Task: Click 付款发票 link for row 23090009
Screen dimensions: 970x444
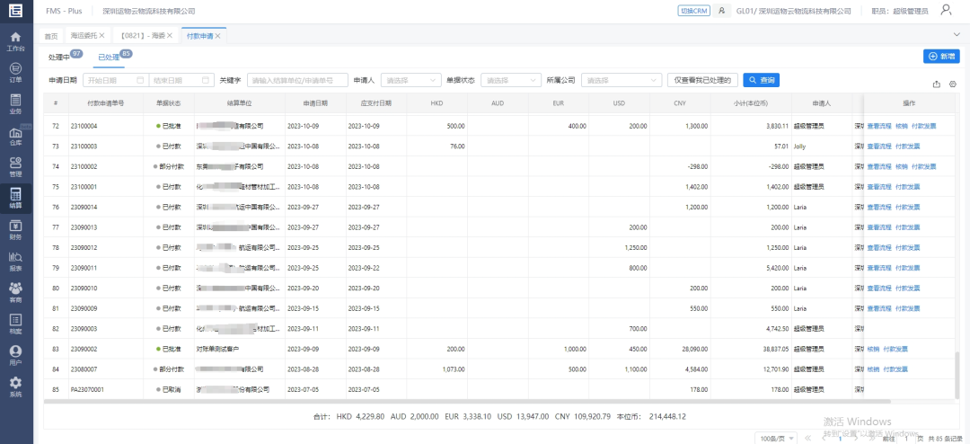Action: [907, 308]
